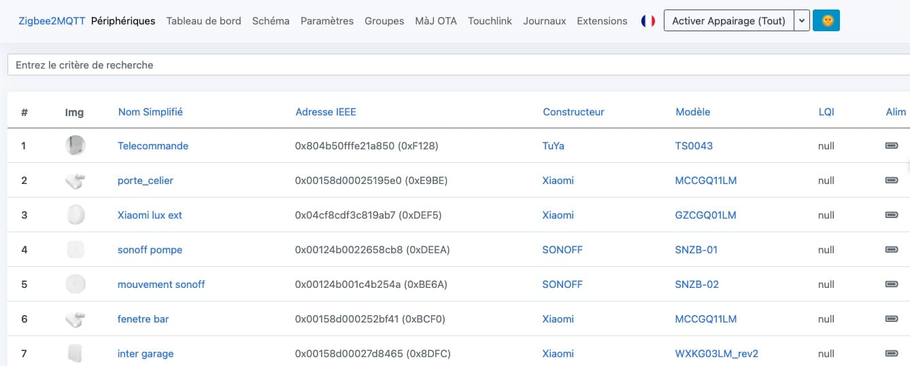This screenshot has width=910, height=366.
Task: Open the Tableau de bord tab
Action: [x=203, y=21]
